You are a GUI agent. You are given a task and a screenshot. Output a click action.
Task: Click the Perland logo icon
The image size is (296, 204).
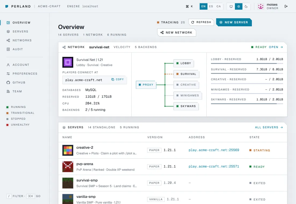coord(7,6)
